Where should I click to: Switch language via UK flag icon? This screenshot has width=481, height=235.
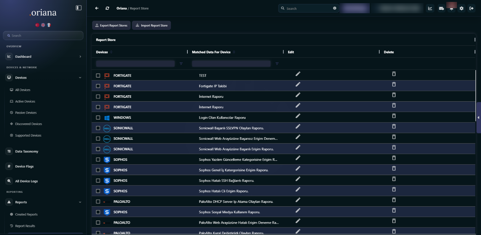pyautogui.click(x=43, y=25)
